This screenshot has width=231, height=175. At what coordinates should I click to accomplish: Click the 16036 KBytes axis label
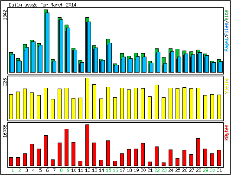pyautogui.click(x=5, y=131)
